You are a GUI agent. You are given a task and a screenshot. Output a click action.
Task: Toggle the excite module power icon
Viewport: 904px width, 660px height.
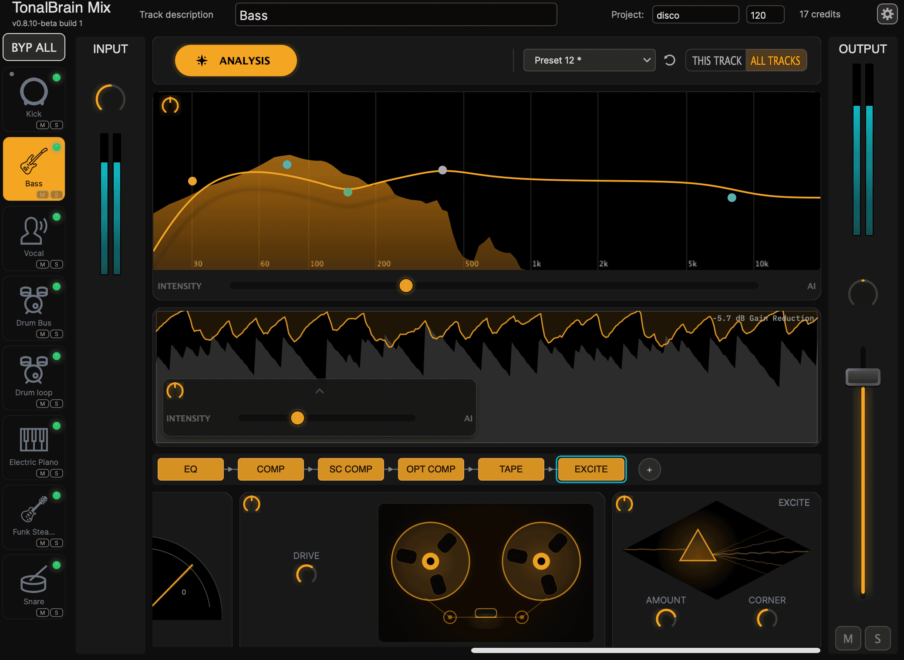[x=624, y=504]
